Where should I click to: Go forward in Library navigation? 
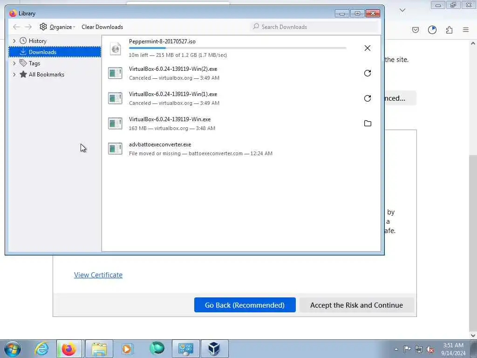click(x=28, y=27)
